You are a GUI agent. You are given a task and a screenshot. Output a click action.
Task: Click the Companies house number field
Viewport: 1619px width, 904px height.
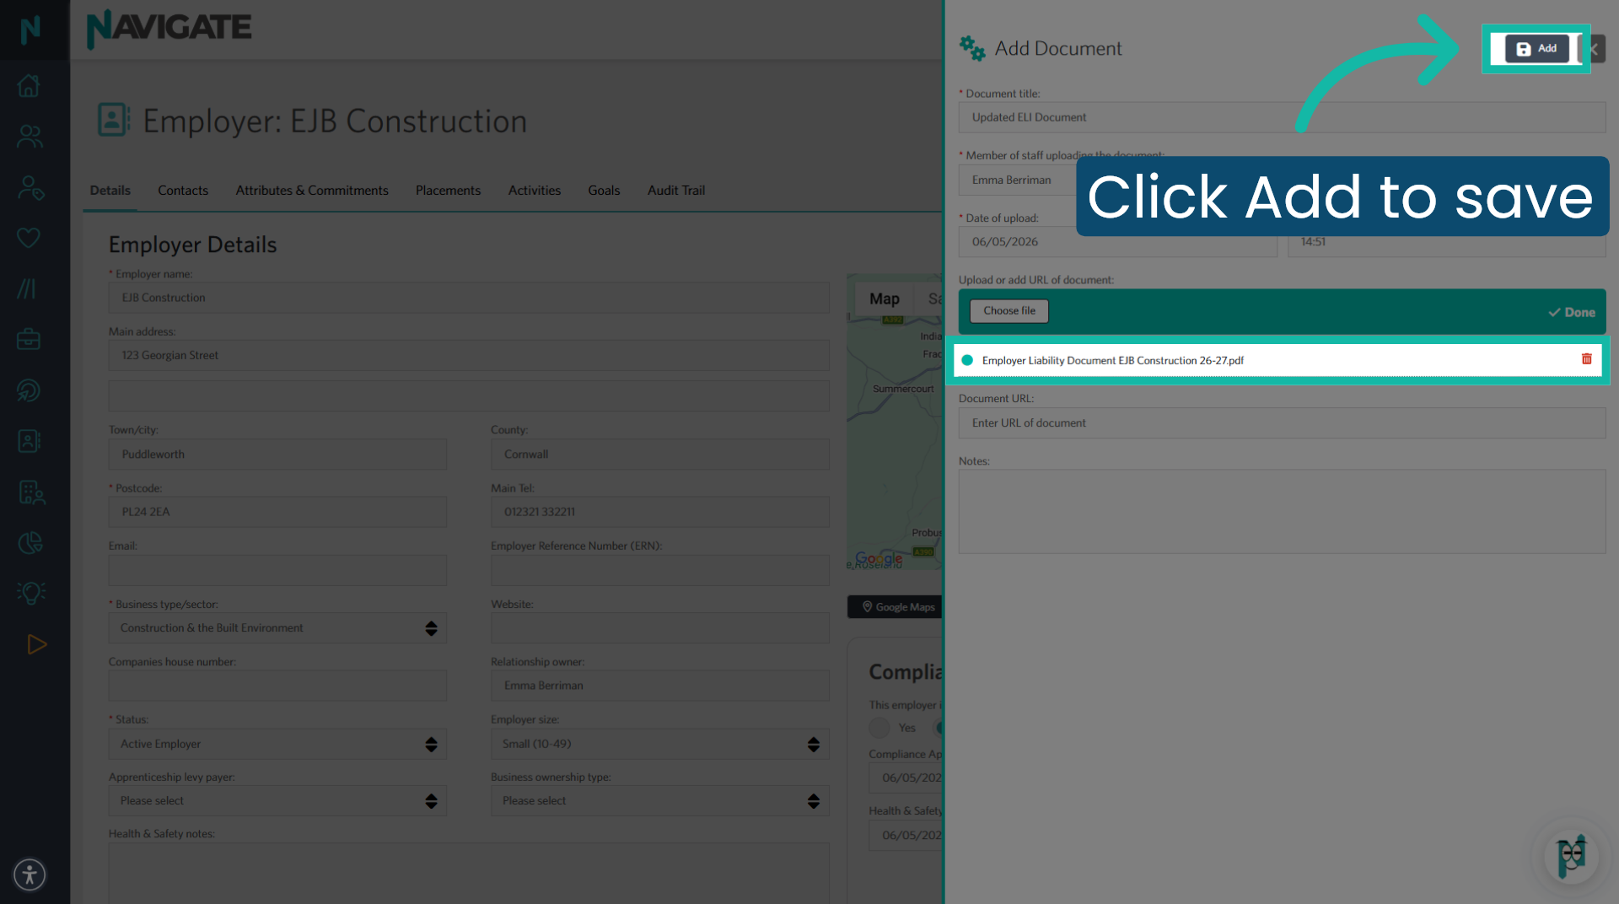point(277,686)
